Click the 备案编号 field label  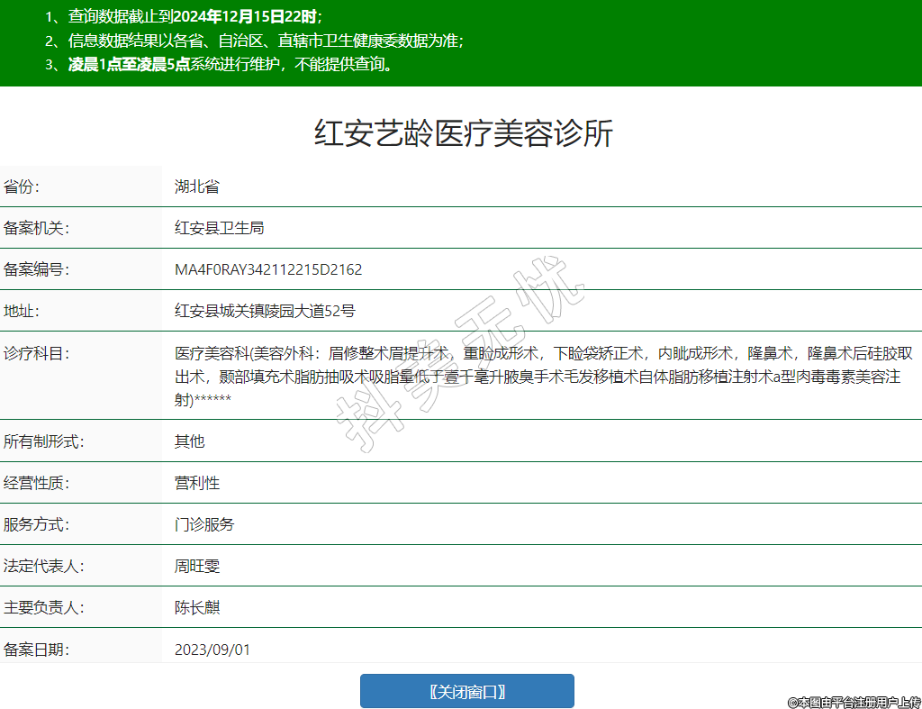[36, 270]
